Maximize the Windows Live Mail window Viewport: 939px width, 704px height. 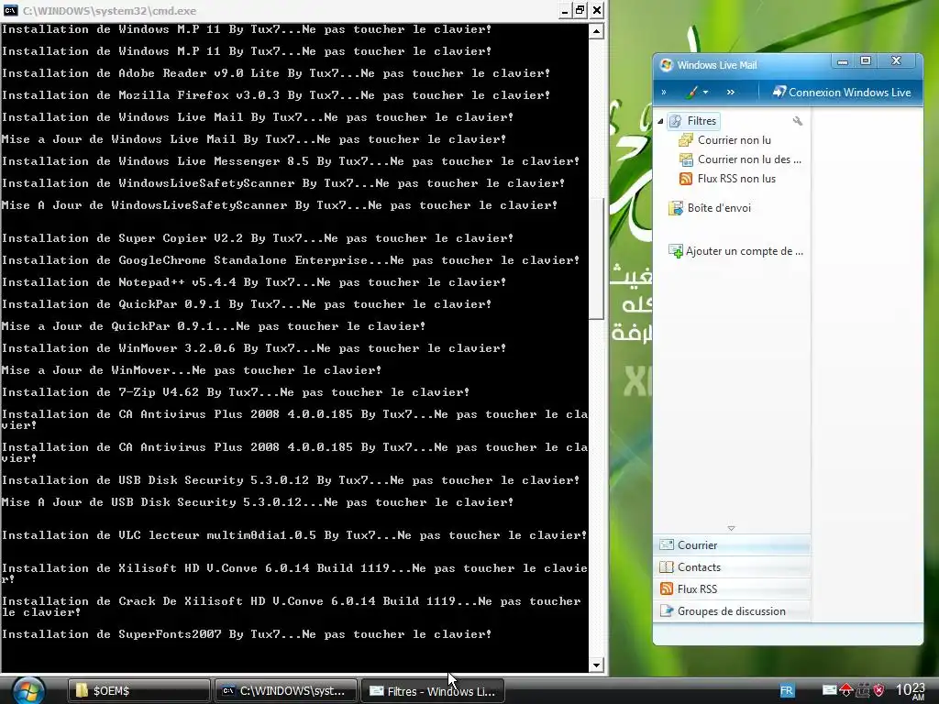pos(866,60)
